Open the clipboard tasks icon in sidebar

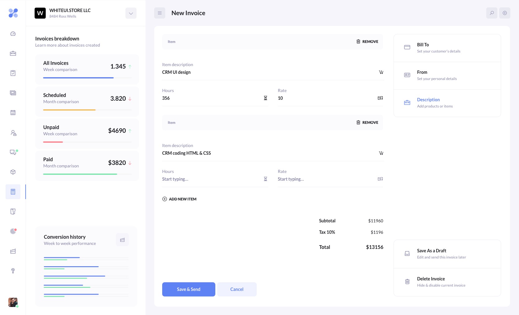13,73
